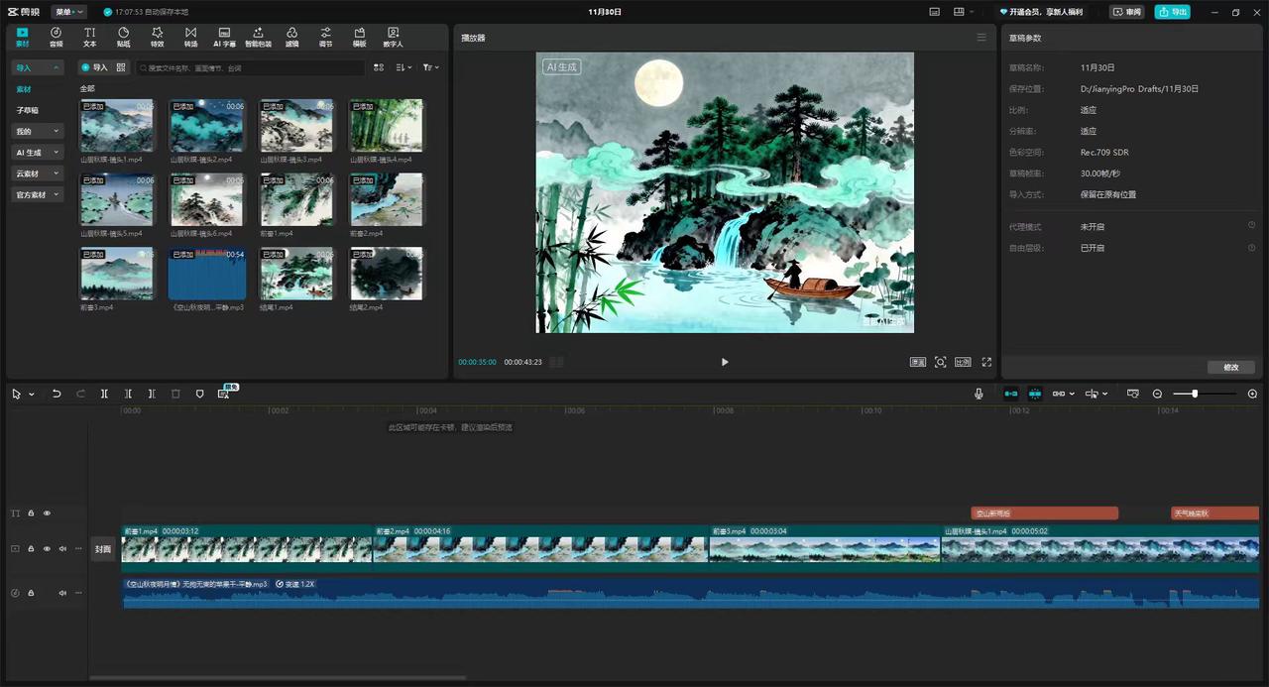Image resolution: width=1269 pixels, height=687 pixels.
Task: Open the 滤镜 (Filters) panel
Action: [291, 38]
